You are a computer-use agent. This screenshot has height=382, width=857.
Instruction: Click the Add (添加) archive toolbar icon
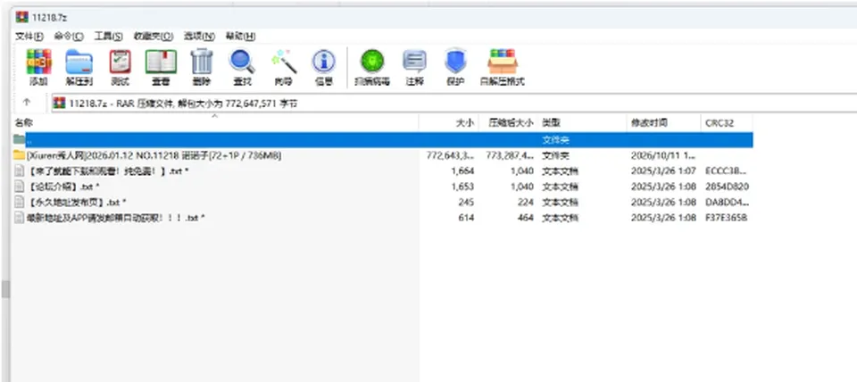[38, 62]
